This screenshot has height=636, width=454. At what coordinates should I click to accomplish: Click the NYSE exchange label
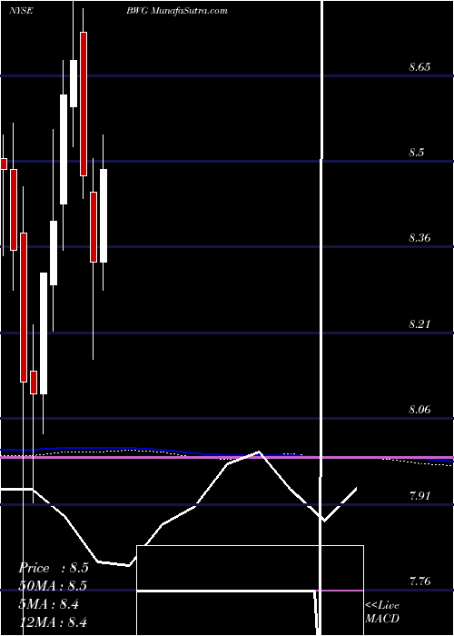pos(21,11)
